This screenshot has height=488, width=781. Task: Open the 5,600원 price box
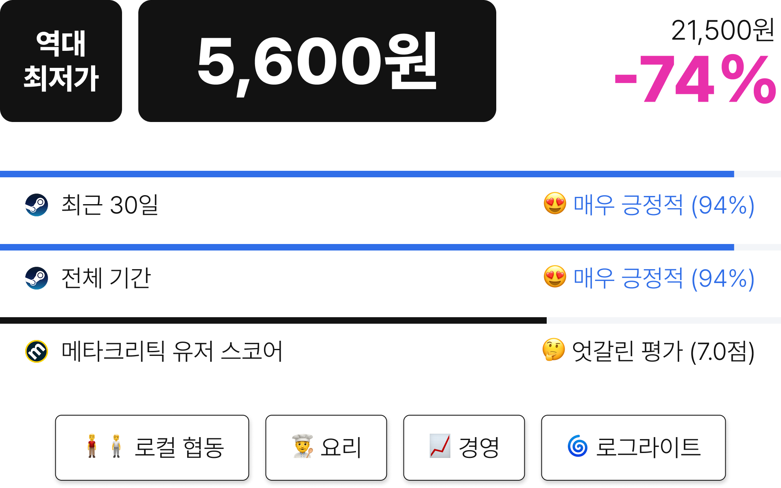click(317, 61)
